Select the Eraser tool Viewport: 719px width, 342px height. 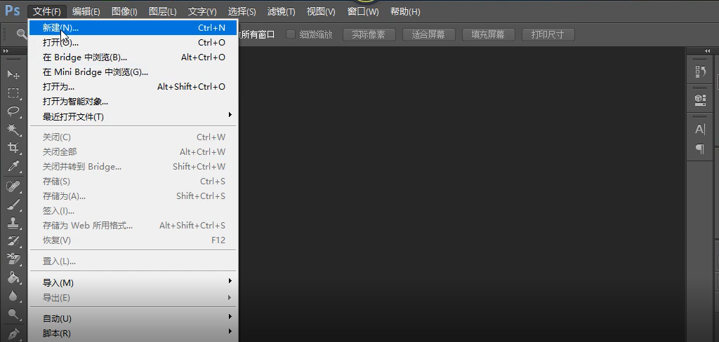click(x=13, y=259)
